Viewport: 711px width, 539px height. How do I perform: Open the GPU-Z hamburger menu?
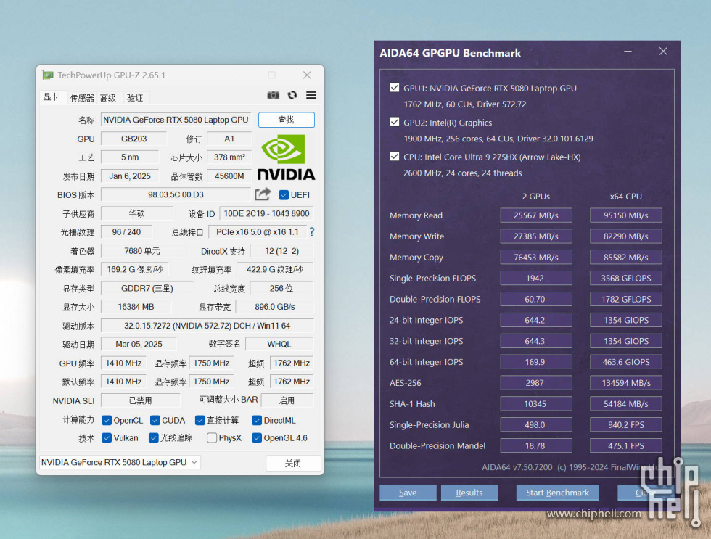(x=311, y=95)
